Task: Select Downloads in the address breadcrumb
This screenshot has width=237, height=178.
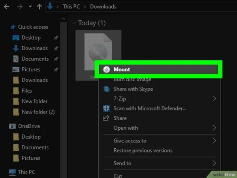Action: point(103,6)
